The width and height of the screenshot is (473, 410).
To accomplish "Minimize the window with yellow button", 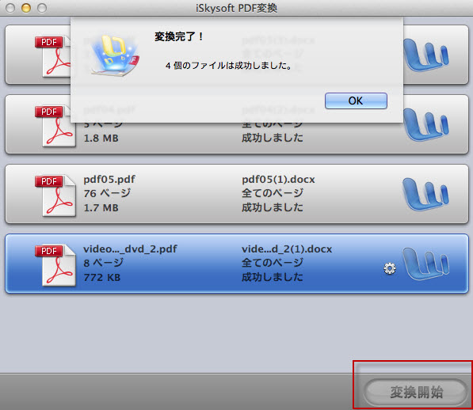I will [x=26, y=8].
